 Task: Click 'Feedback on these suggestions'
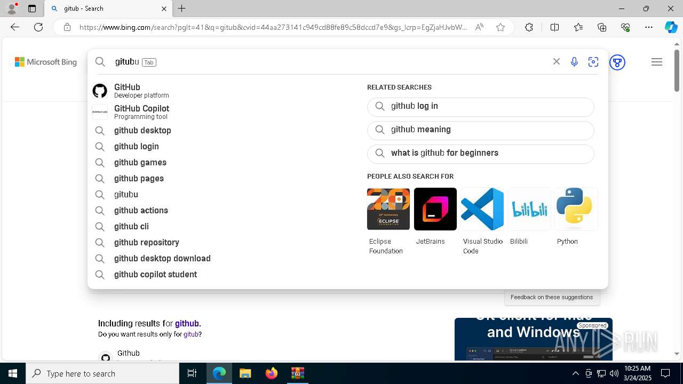click(552, 297)
